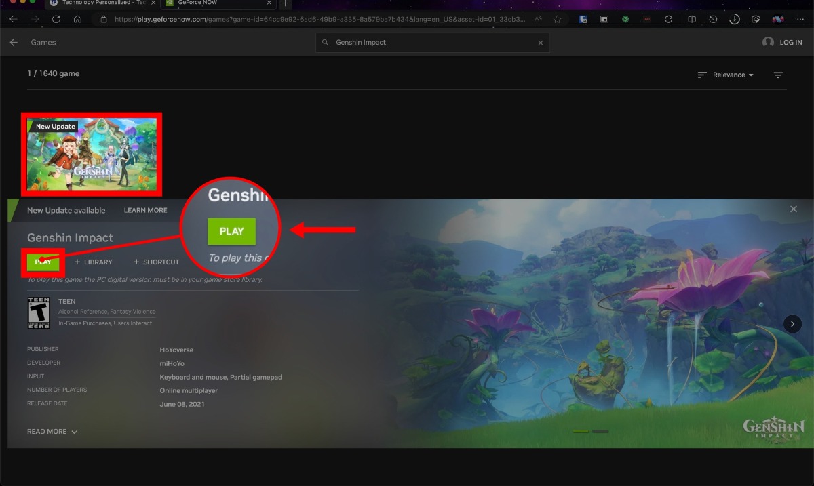The width and height of the screenshot is (814, 486).
Task: Open browser Settings and more ellipsis menu
Action: click(800, 20)
